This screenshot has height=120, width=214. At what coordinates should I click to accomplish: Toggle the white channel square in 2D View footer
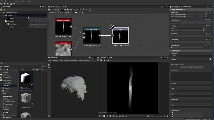(x=104, y=116)
